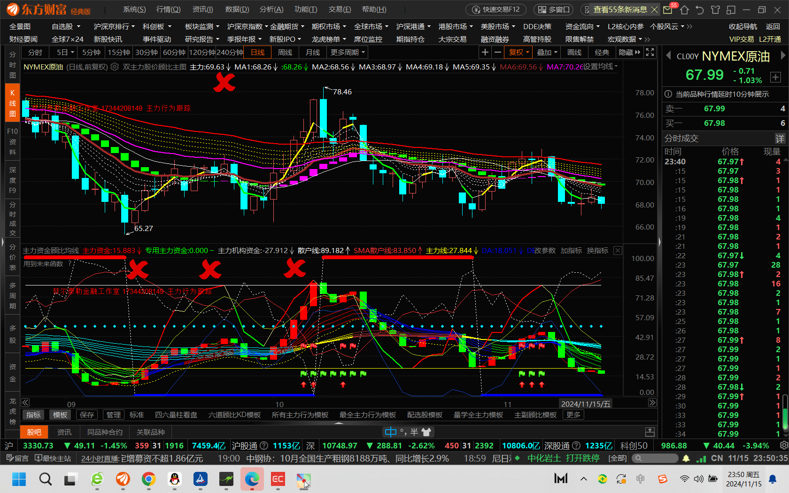This screenshot has height=493, width=789.
Task: Open 分析(A) menu
Action: (271, 9)
